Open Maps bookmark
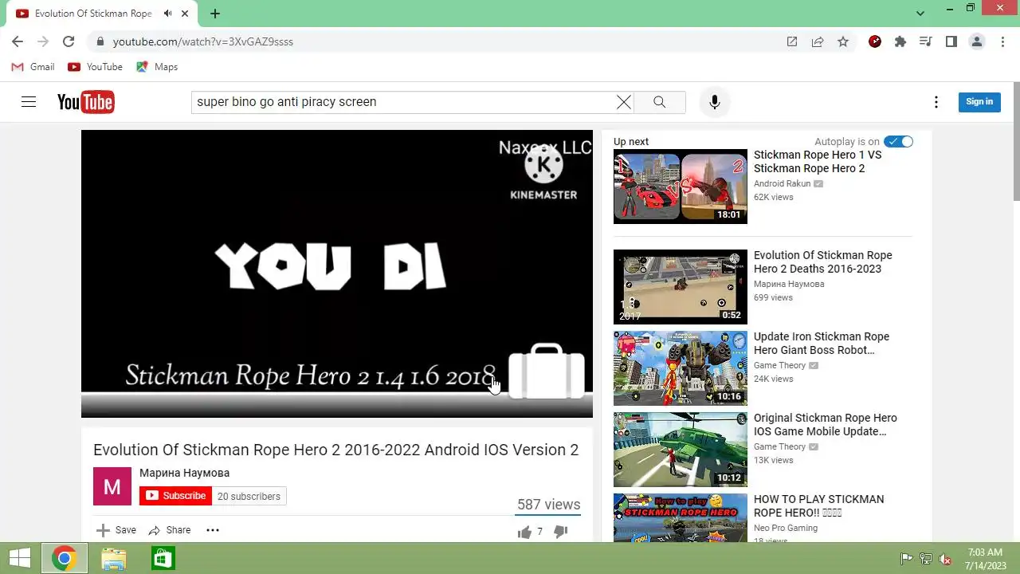The width and height of the screenshot is (1020, 574). coord(158,67)
